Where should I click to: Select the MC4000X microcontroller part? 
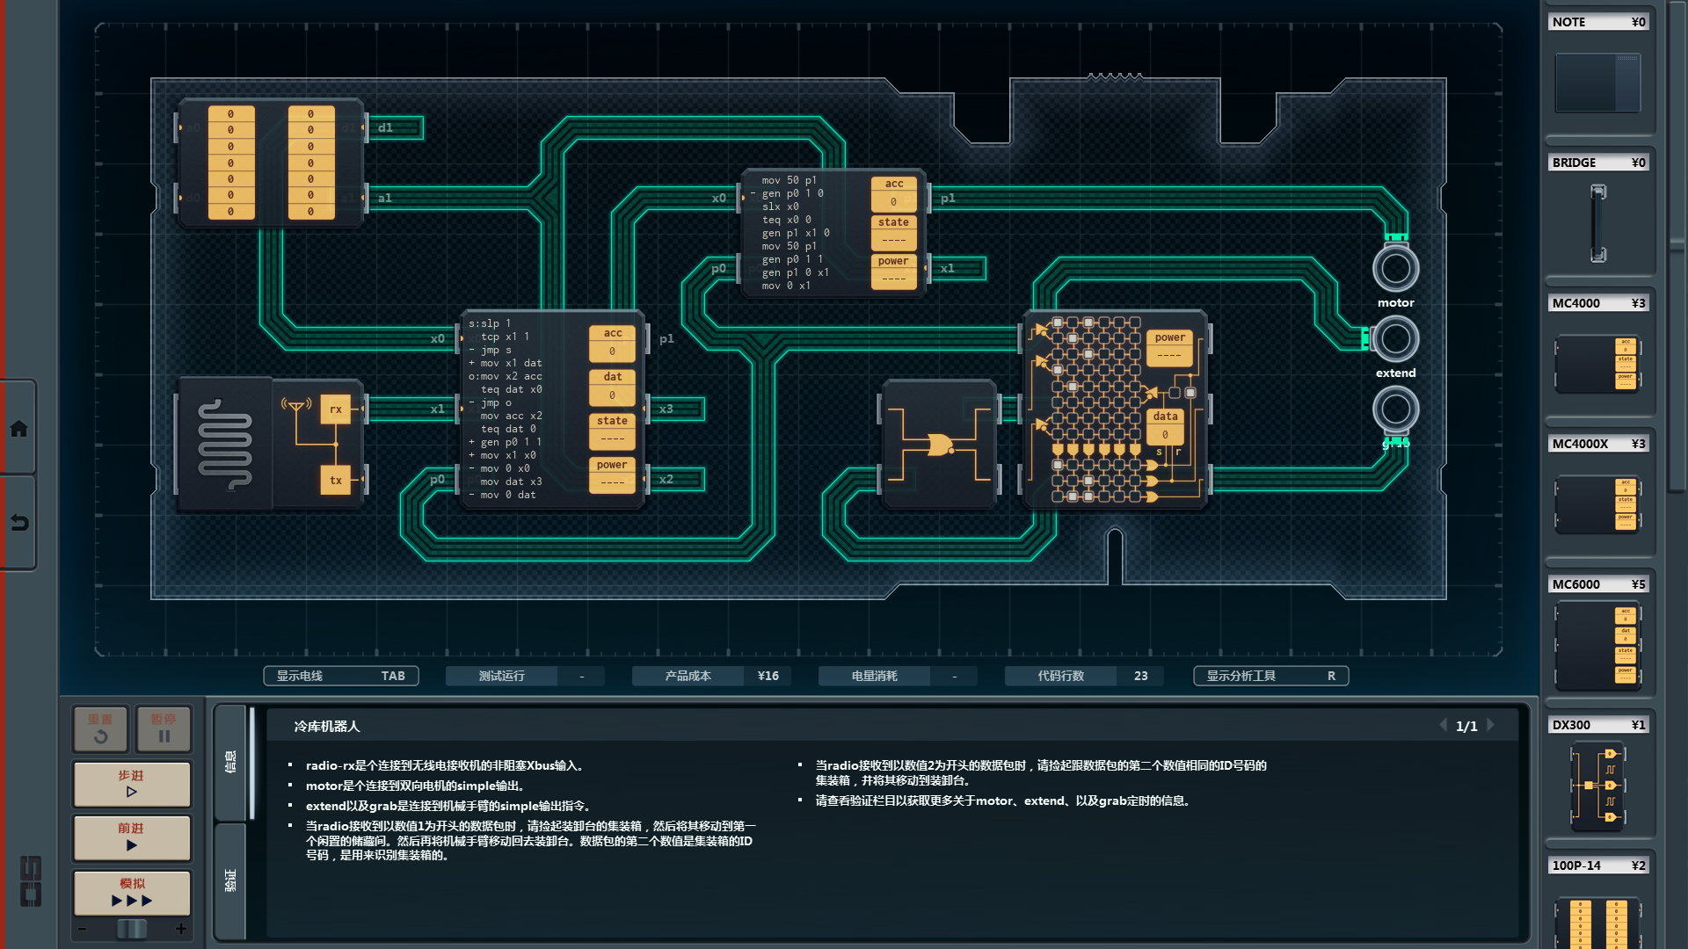click(x=1597, y=503)
